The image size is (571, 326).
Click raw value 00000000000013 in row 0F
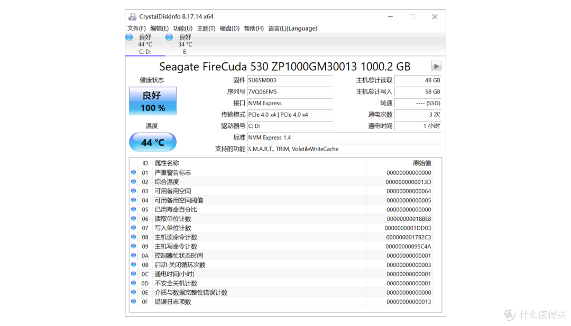click(x=409, y=302)
